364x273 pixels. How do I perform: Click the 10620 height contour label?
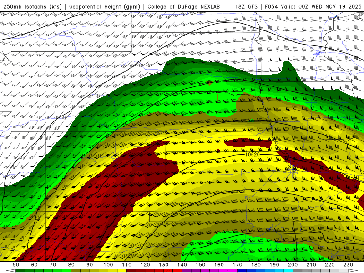tap(253, 154)
